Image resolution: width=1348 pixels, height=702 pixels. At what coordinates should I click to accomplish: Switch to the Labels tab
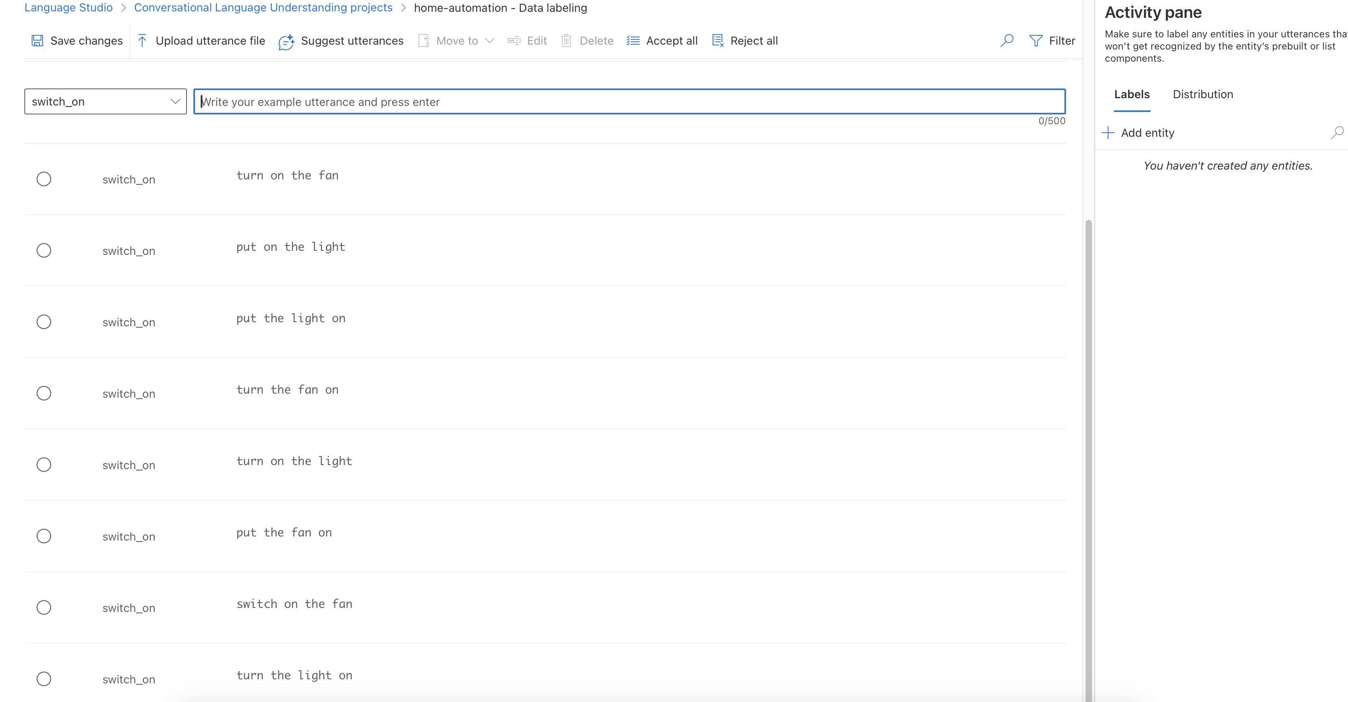click(1131, 95)
